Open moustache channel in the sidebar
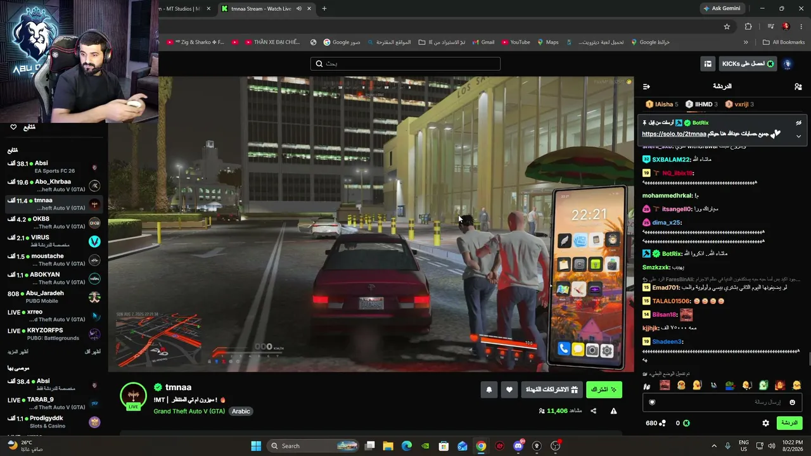The height and width of the screenshot is (456, 811). pyautogui.click(x=54, y=260)
